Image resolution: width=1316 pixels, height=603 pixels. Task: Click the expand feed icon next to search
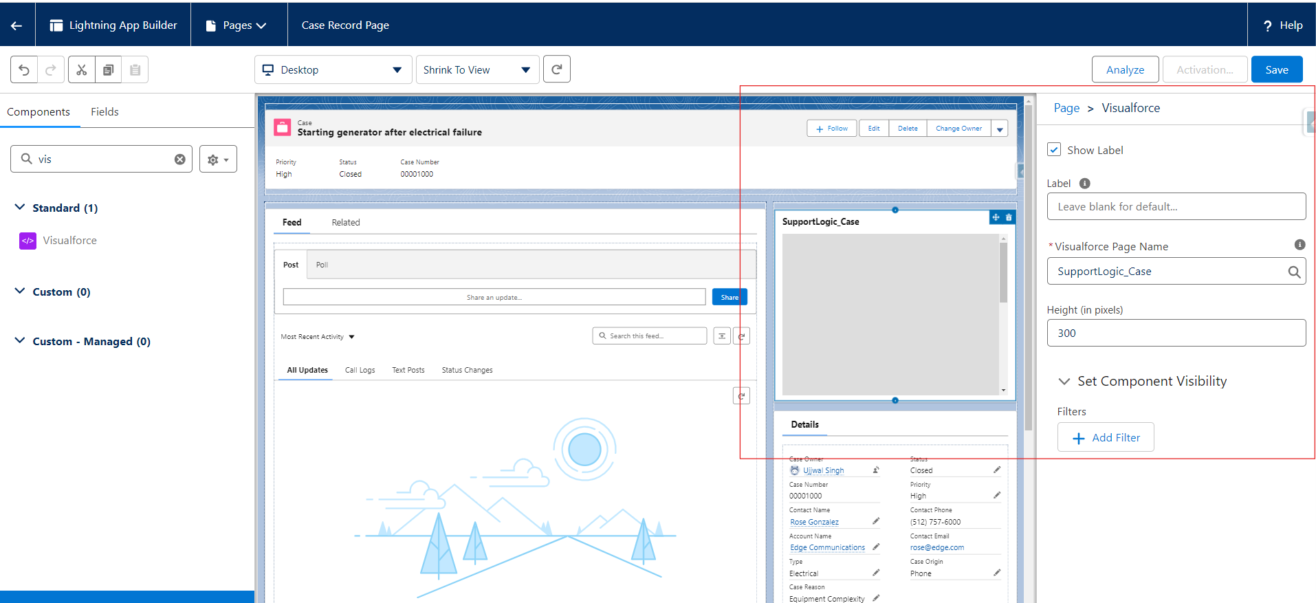pyautogui.click(x=722, y=336)
